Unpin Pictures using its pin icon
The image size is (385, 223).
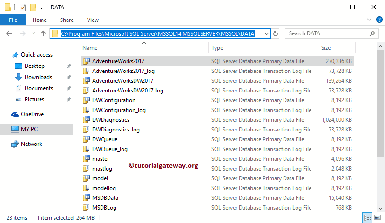pyautogui.click(x=69, y=99)
